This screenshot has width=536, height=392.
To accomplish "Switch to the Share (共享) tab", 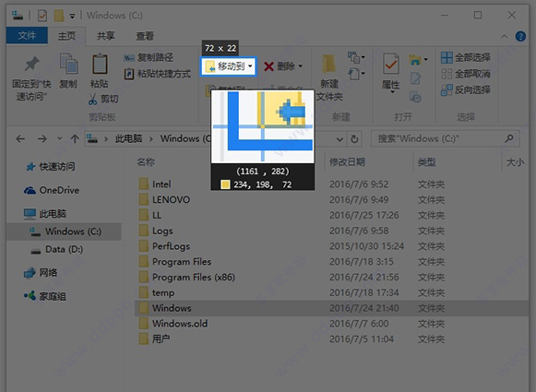I will (x=105, y=36).
